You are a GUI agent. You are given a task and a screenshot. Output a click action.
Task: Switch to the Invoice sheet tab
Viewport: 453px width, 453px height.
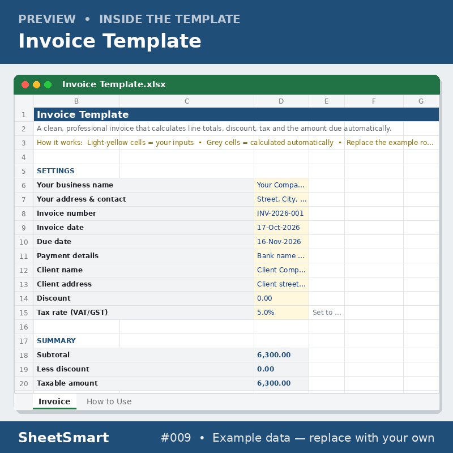(54, 401)
